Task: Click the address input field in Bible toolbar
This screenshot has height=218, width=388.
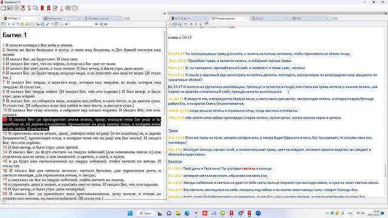Action: pyautogui.click(x=82, y=24)
